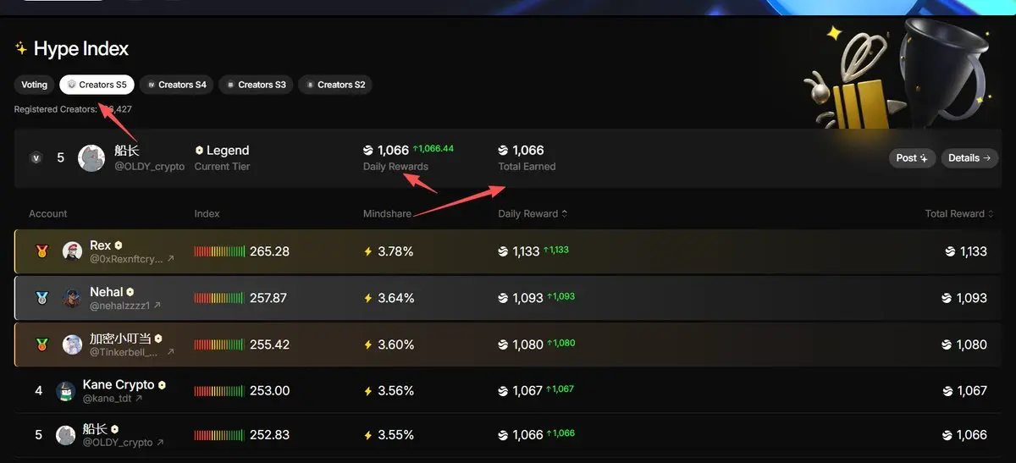The image size is (1016, 463).
Task: Click Rex's verified badge icon
Action: (119, 245)
